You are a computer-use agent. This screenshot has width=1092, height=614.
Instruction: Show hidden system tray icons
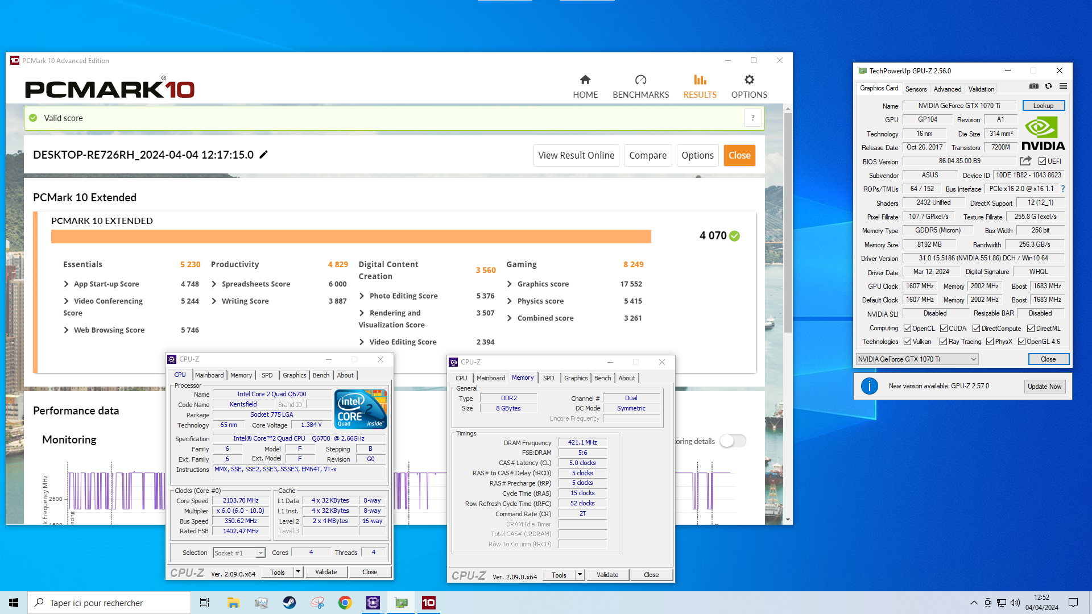click(974, 603)
